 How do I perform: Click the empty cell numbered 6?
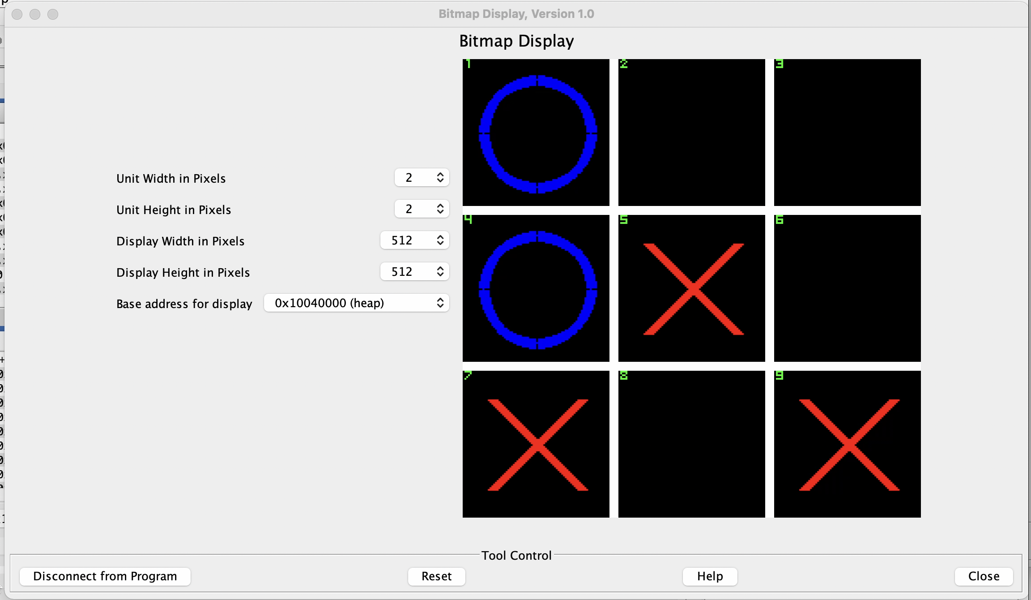848,288
